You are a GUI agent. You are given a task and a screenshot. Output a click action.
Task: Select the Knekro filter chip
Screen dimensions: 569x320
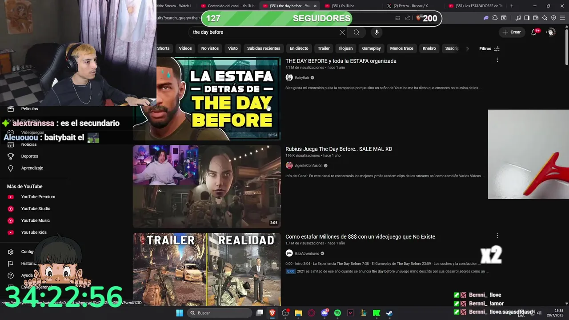tap(429, 48)
